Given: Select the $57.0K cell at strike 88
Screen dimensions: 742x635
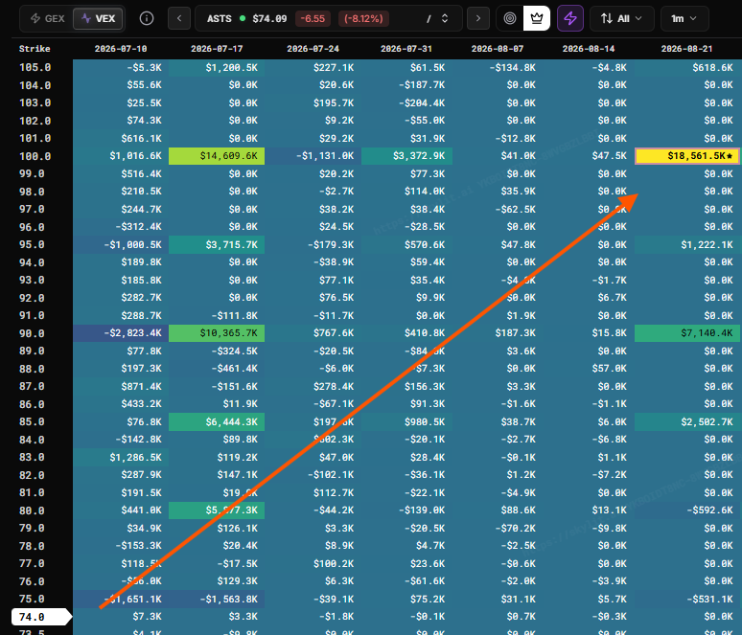Looking at the screenshot, I should (x=589, y=369).
